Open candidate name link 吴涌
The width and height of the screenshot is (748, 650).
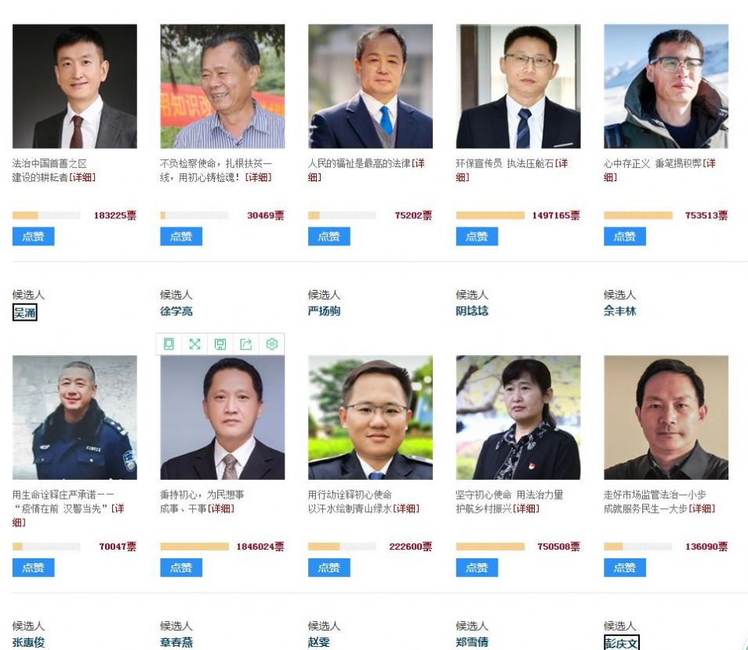coord(25,313)
